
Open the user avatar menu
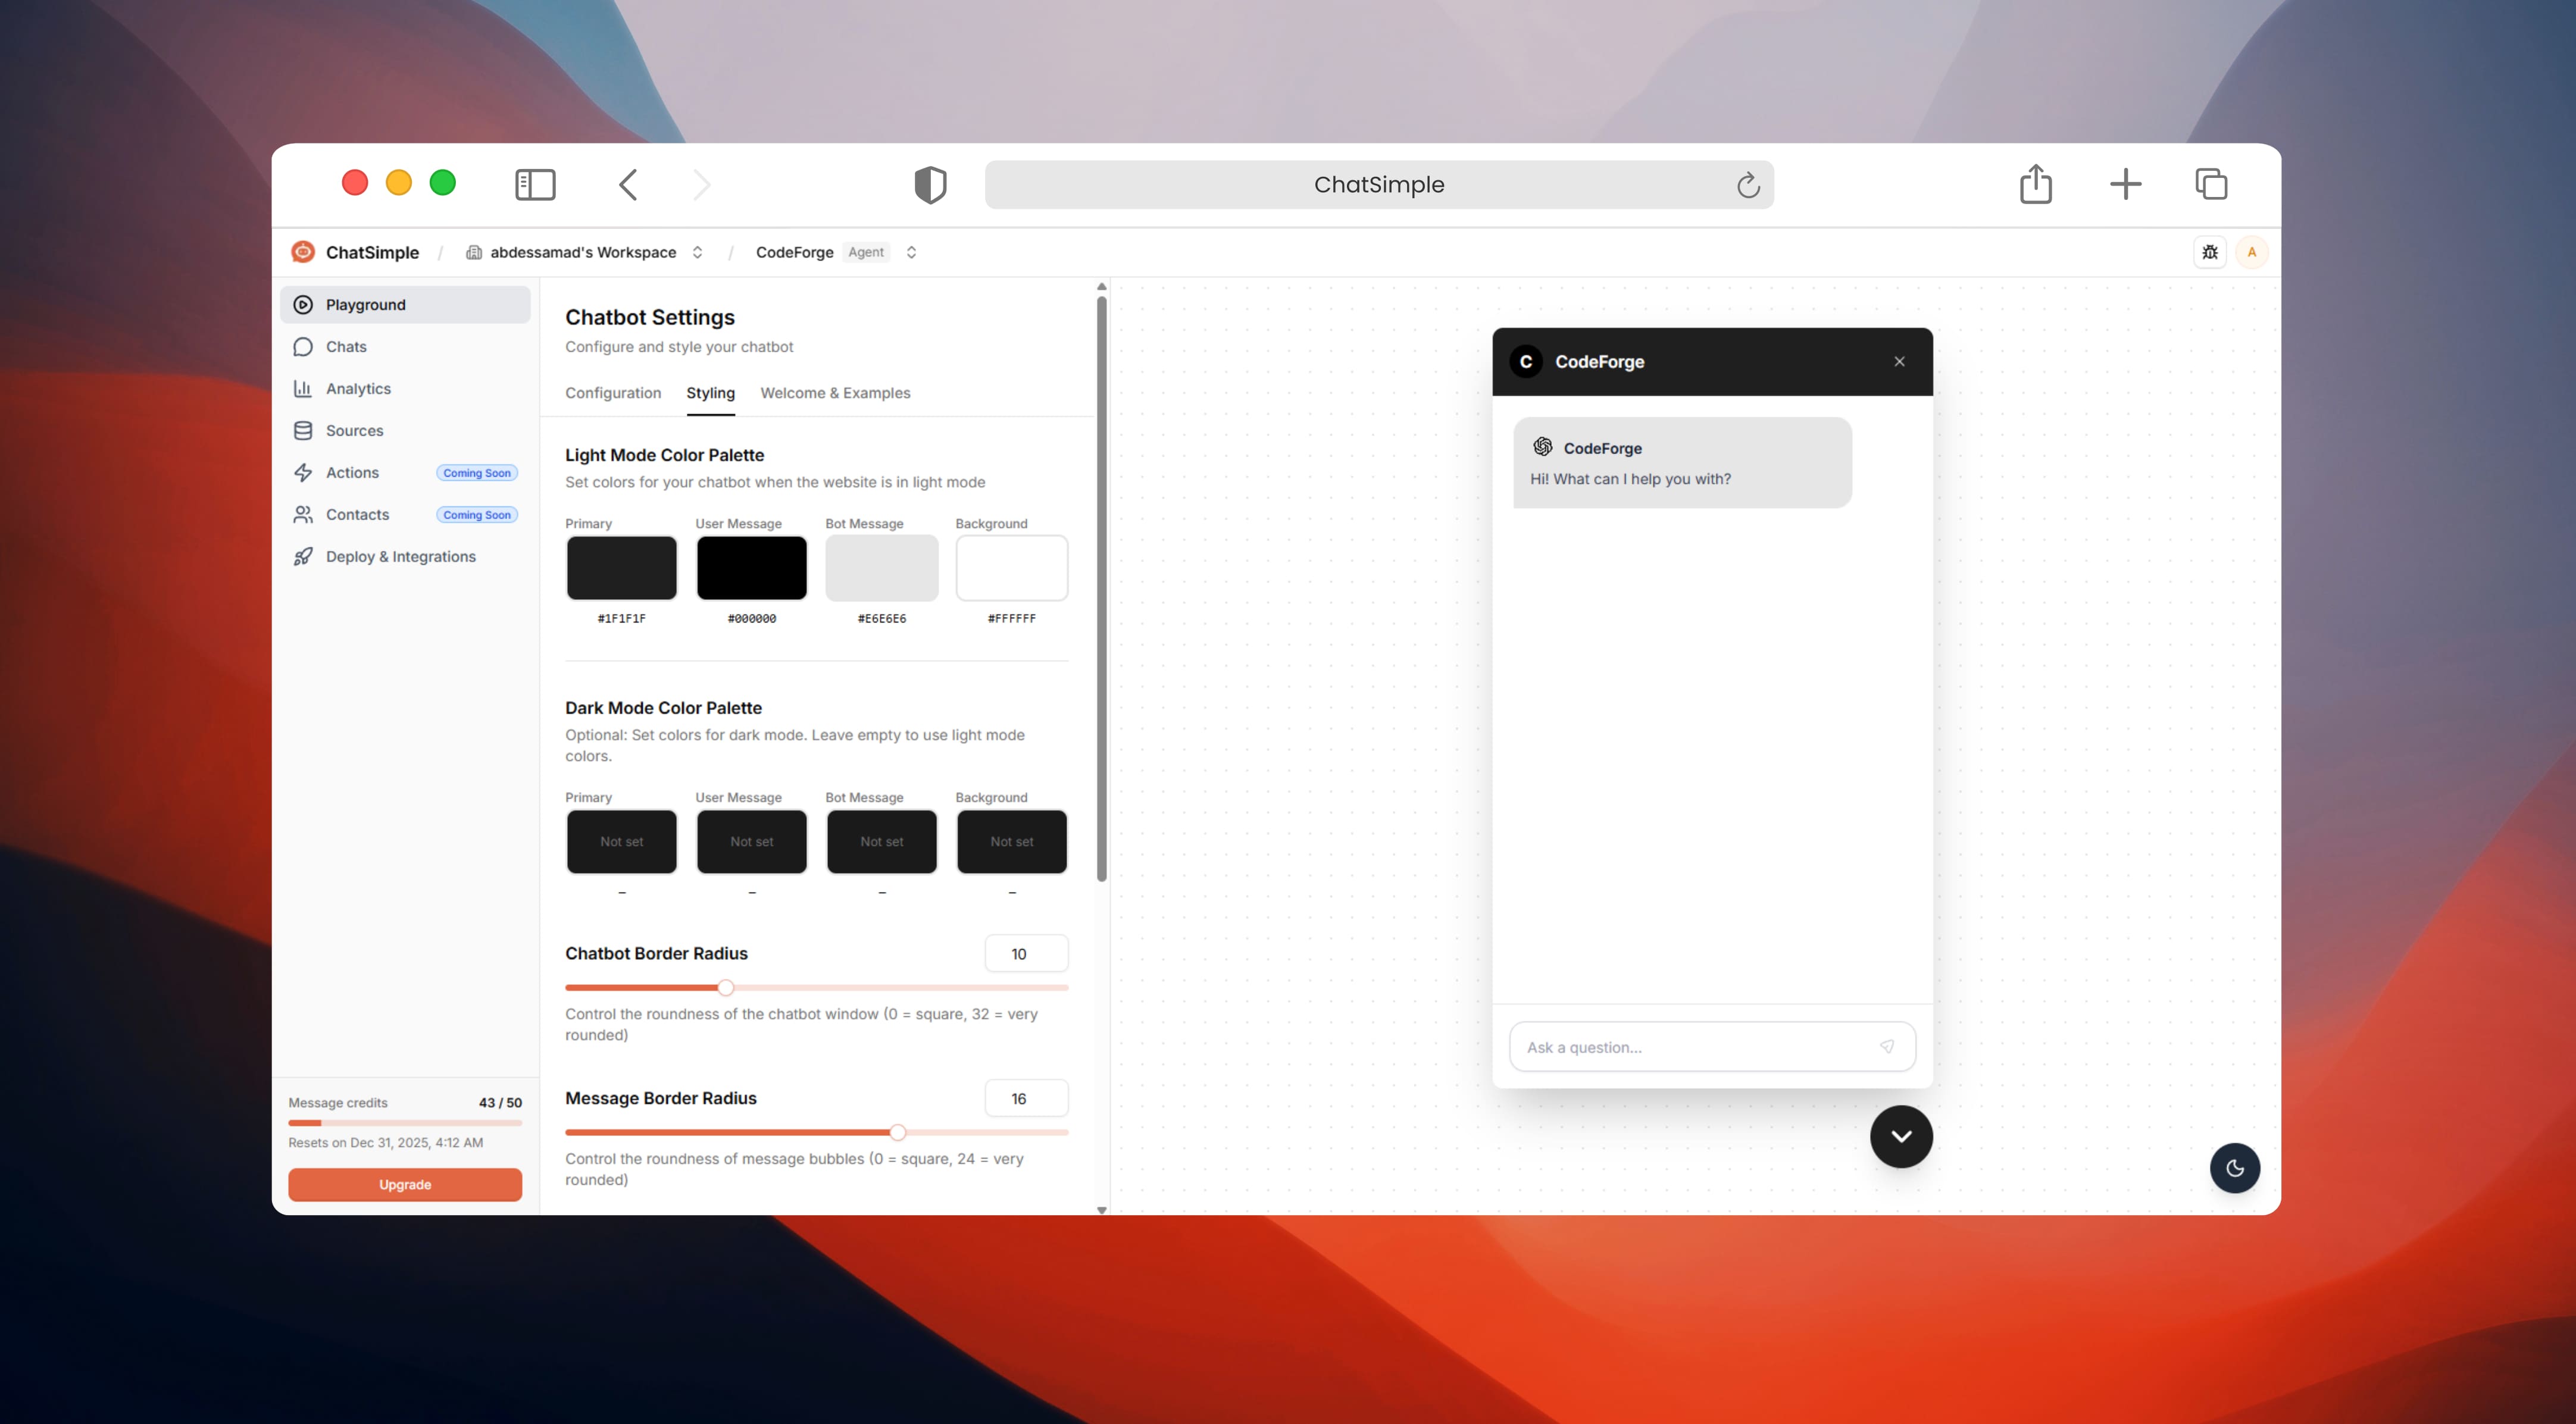click(x=2251, y=252)
